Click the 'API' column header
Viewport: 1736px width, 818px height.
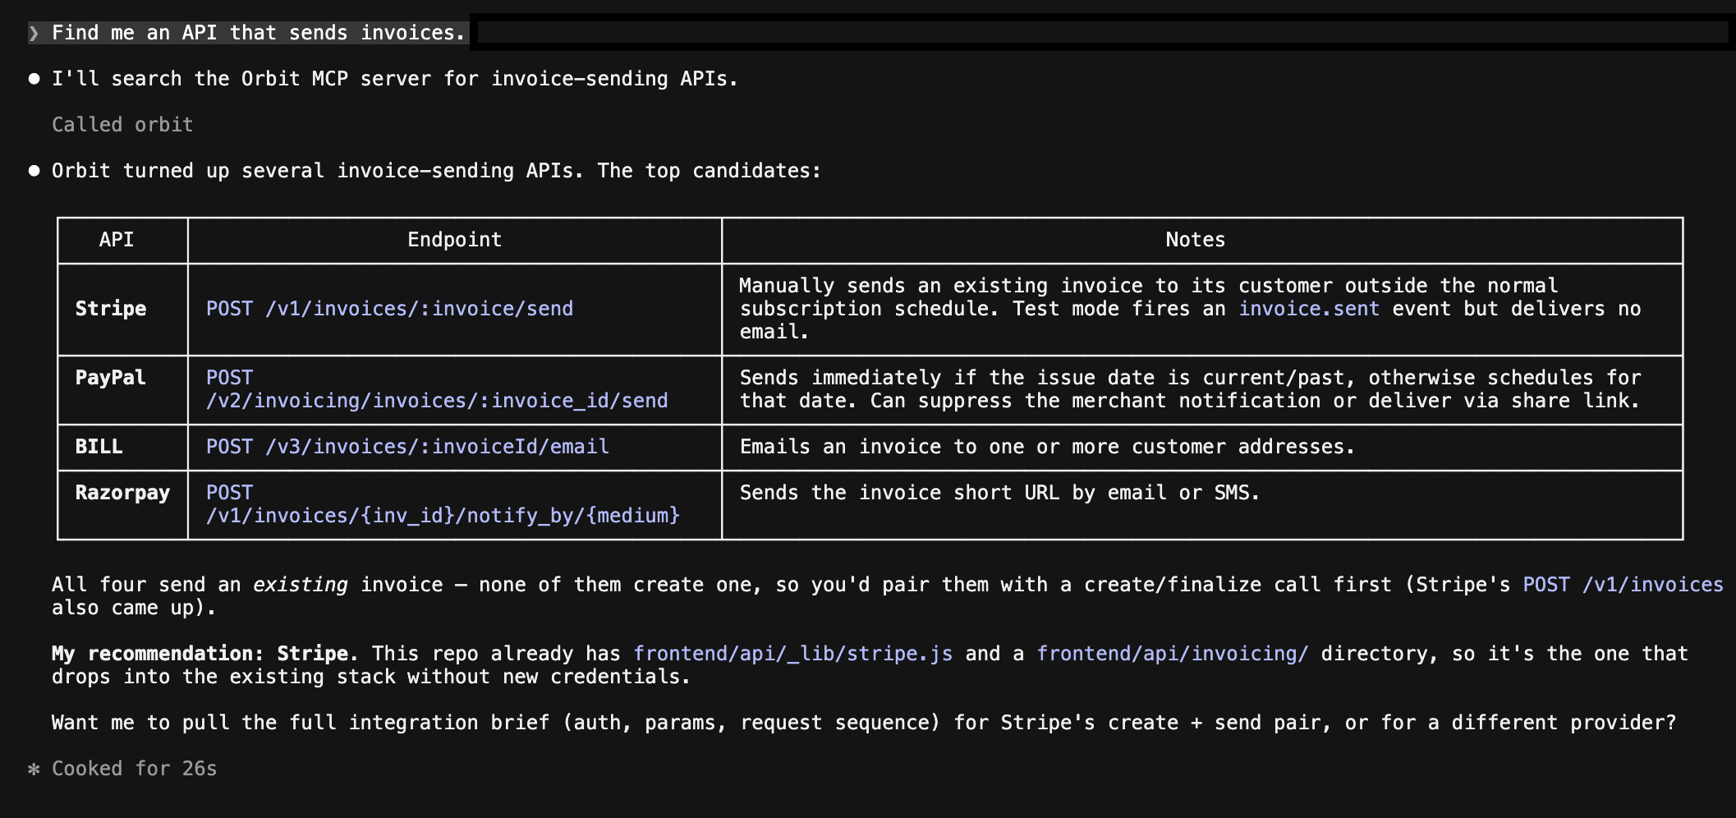pyautogui.click(x=117, y=240)
